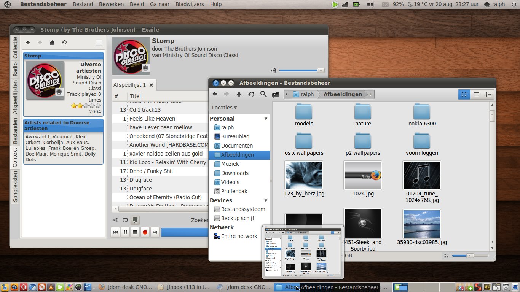Switch to Collectie side tab in Exaile

pos(15,48)
